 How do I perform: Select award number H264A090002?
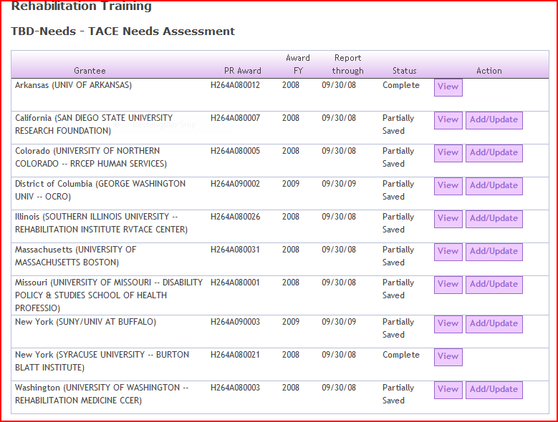click(x=235, y=184)
